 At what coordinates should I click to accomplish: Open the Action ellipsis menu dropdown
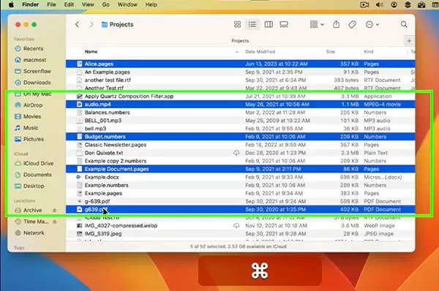(x=372, y=24)
